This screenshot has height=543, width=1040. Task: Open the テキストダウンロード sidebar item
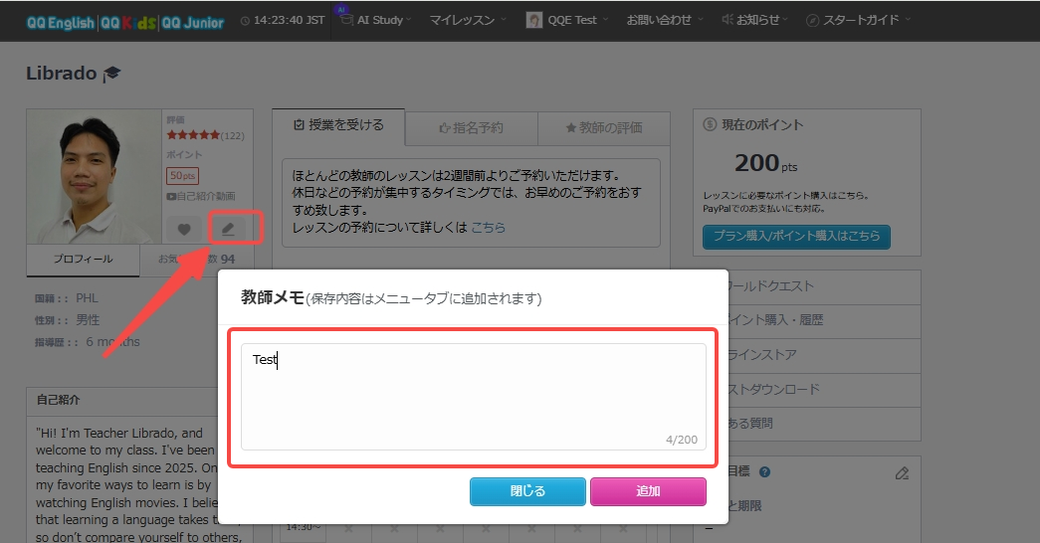[807, 389]
